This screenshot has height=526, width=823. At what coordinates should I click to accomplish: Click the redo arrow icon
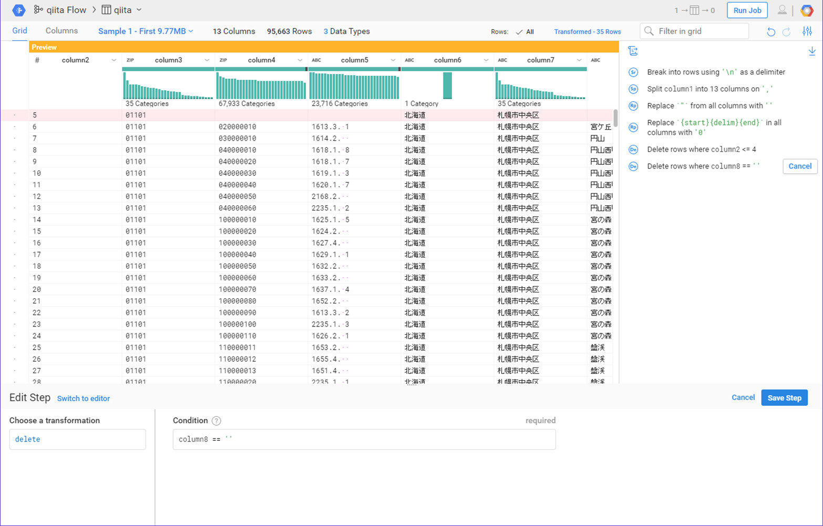click(x=787, y=32)
